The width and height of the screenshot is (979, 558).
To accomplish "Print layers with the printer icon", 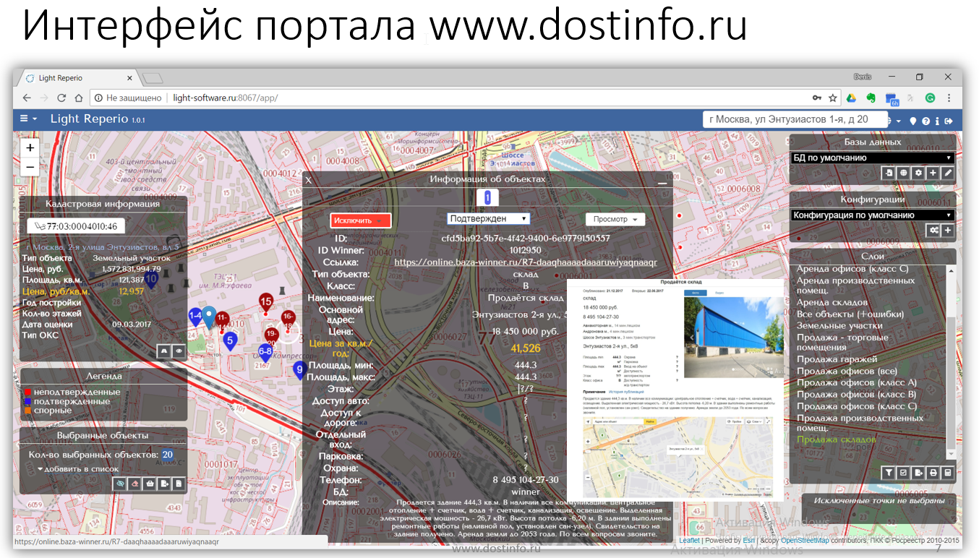I will [933, 473].
